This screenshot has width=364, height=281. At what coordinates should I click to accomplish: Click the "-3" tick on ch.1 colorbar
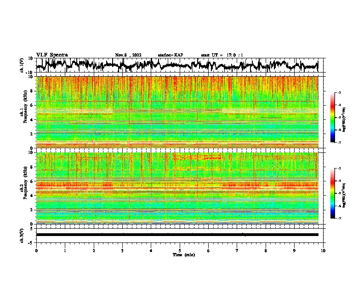click(339, 93)
